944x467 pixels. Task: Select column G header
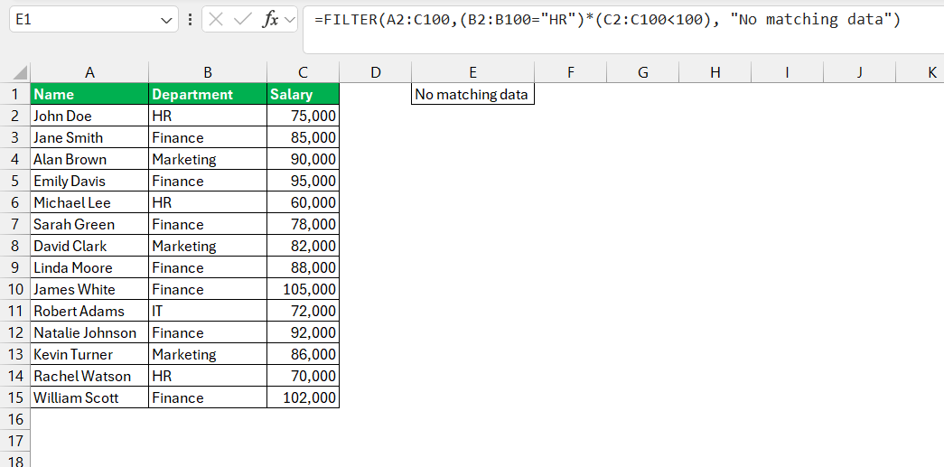642,73
